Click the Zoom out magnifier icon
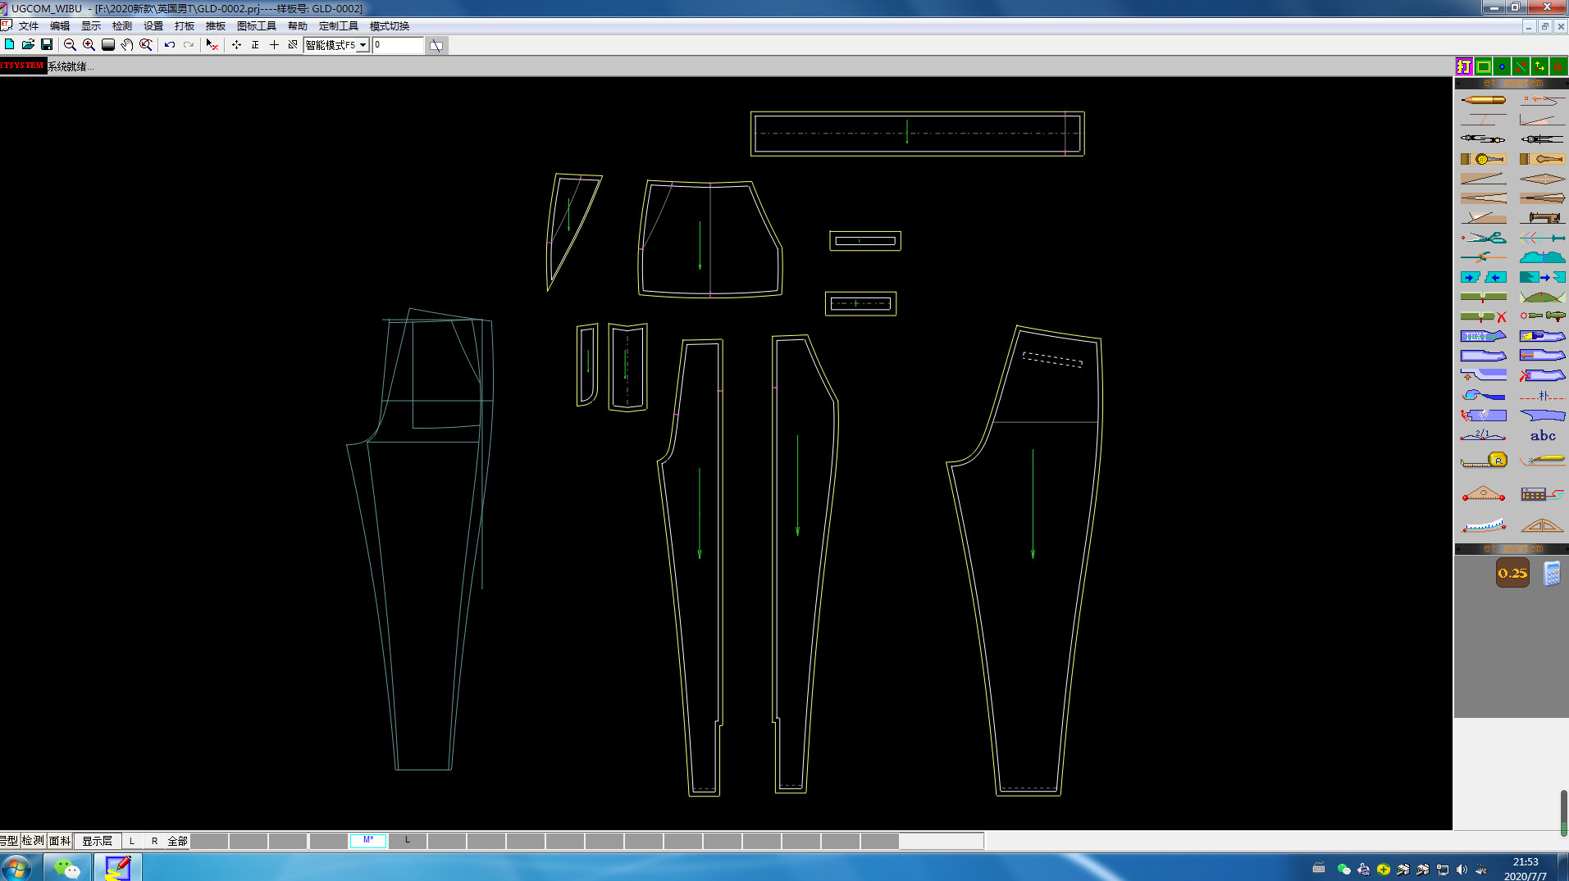The height and width of the screenshot is (881, 1569). [70, 44]
